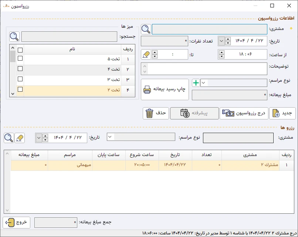Click the customer search magnifier icon
Screen dimensions: 298x237
pos(146,29)
